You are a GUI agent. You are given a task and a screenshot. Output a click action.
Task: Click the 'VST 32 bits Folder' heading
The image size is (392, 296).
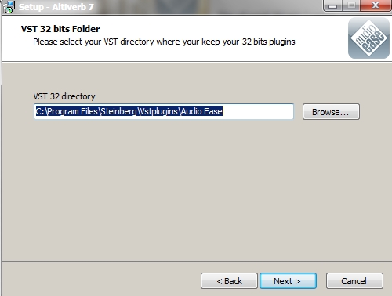coord(60,29)
